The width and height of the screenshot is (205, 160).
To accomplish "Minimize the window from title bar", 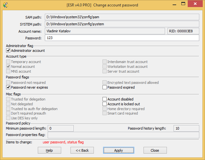I will (x=174, y=4).
